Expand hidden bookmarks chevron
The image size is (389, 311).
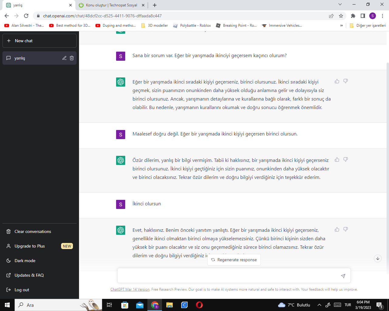tap(342, 26)
